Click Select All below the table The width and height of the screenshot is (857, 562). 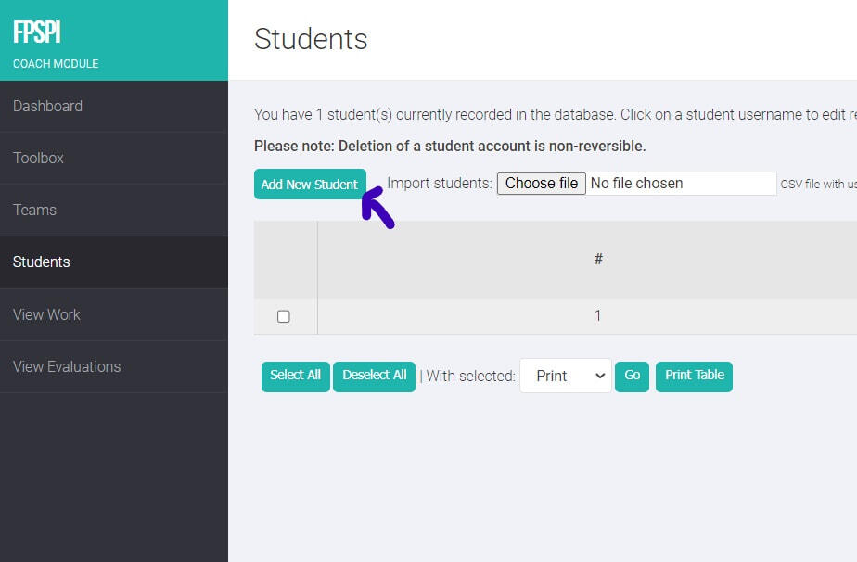(295, 376)
